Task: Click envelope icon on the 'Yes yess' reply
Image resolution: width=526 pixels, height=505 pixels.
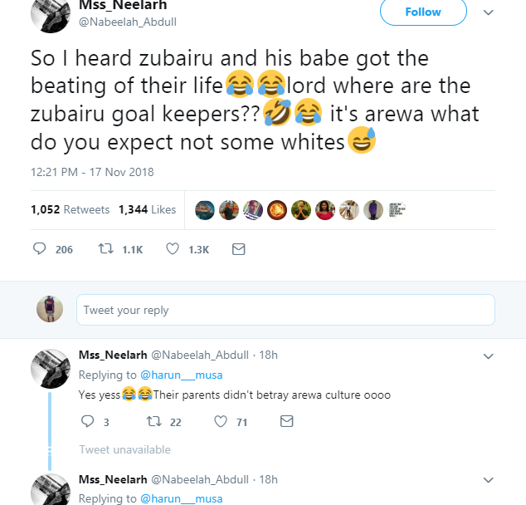Action: (x=286, y=422)
